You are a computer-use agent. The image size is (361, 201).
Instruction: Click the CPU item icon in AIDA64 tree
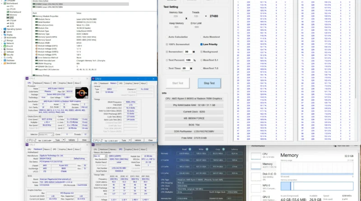coord(8,6)
